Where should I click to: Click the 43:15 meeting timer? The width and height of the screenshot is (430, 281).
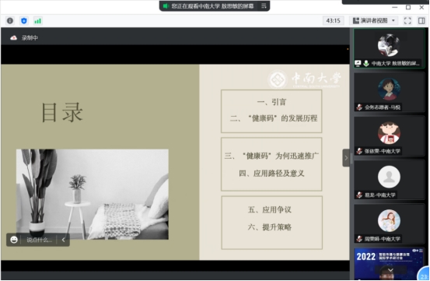pos(334,21)
